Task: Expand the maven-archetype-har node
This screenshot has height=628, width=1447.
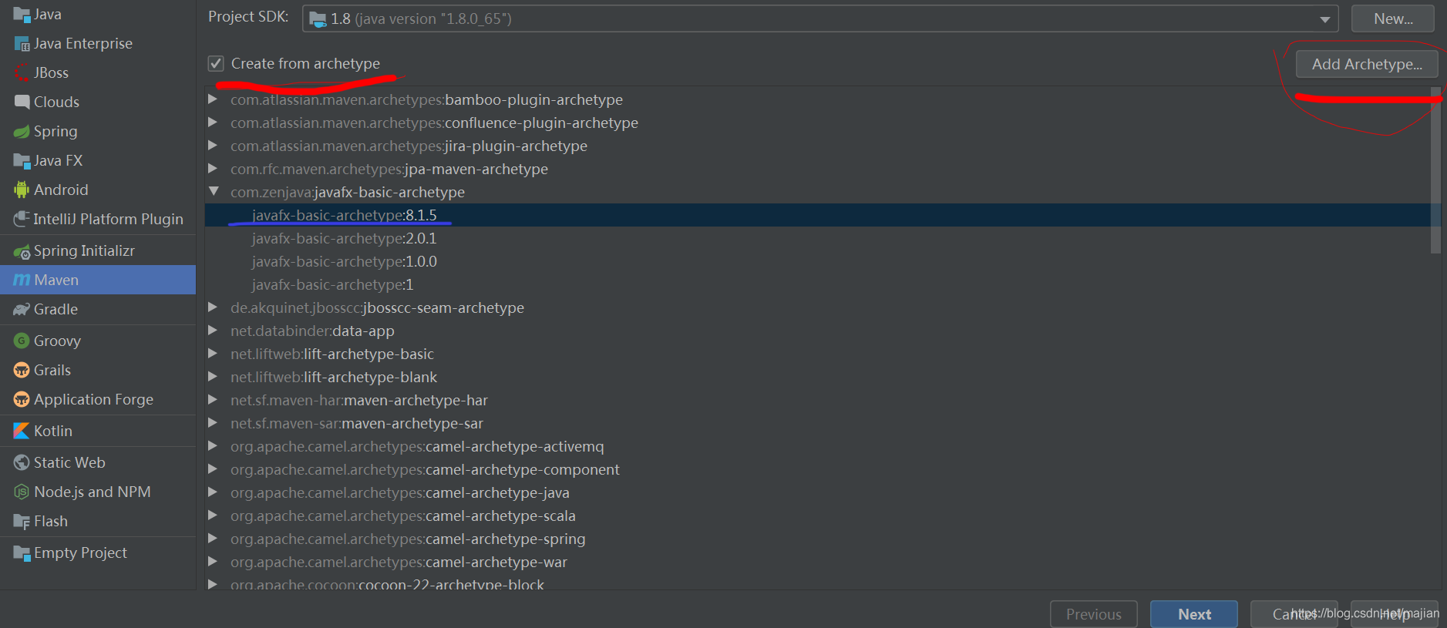Action: point(213,400)
